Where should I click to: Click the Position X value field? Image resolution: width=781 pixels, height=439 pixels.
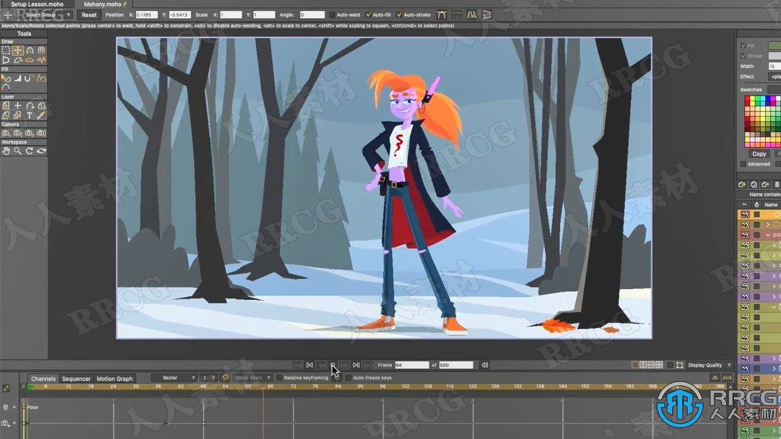click(x=146, y=15)
